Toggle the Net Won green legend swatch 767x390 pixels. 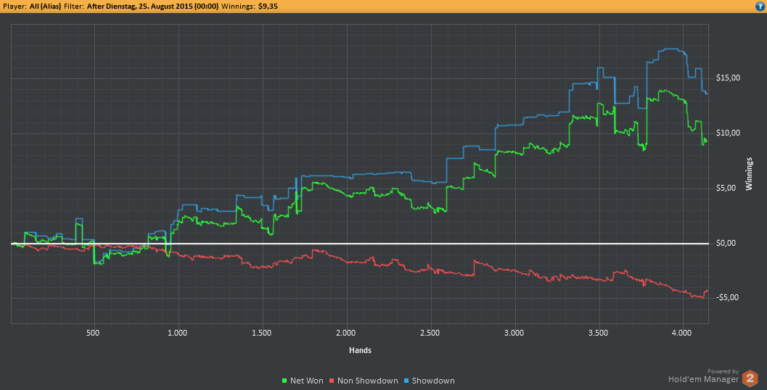point(284,381)
